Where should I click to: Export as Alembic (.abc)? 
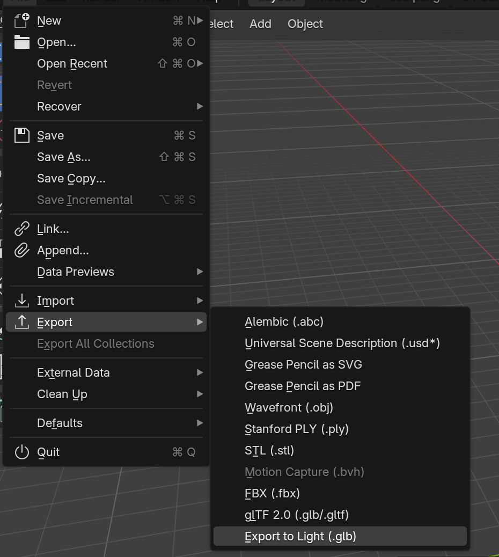click(340, 321)
